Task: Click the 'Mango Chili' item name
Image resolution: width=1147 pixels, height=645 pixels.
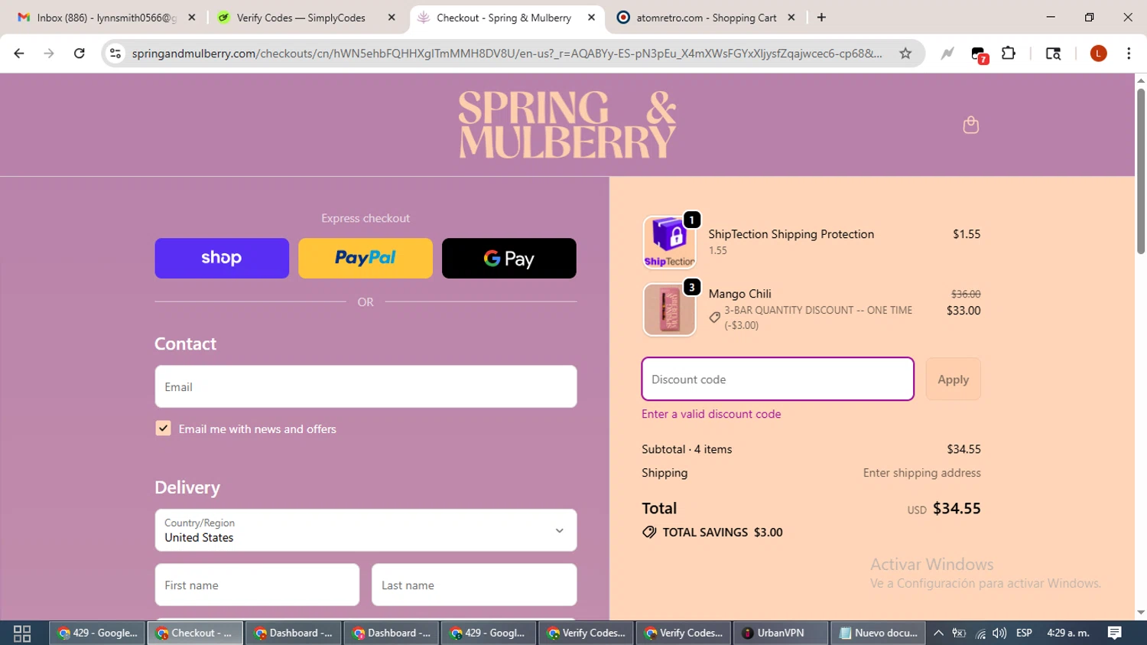Action: (739, 294)
